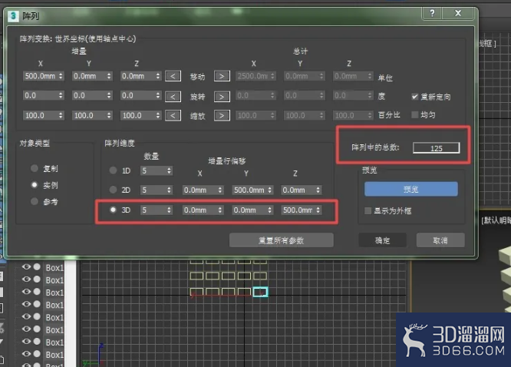This screenshot has height=367, width=511.
Task: Click the rotate totals right arrow button
Action: click(222, 97)
